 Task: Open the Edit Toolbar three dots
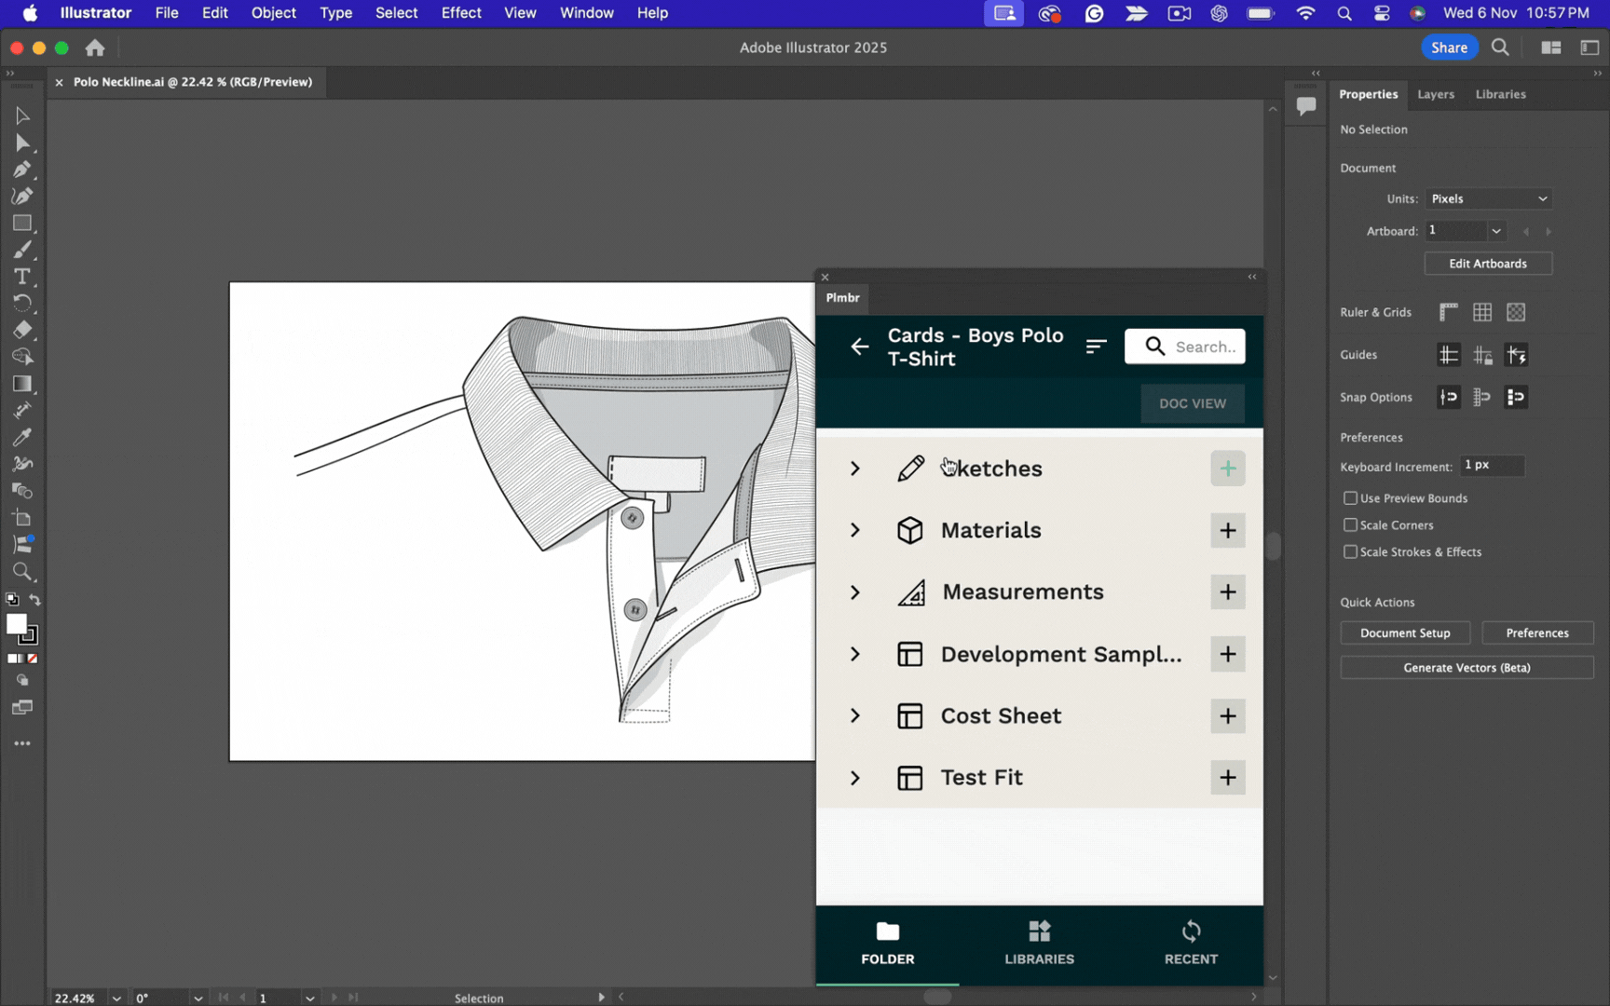(22, 743)
